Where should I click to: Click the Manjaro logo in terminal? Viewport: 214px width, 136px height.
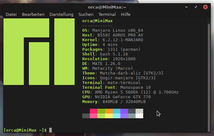coord(39,52)
